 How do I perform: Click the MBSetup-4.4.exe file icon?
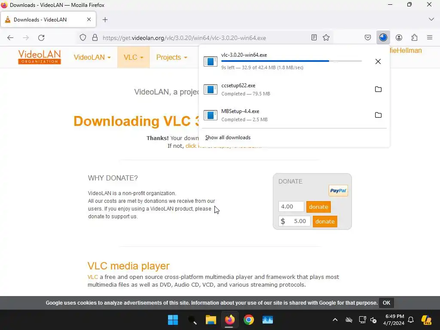tap(211, 115)
